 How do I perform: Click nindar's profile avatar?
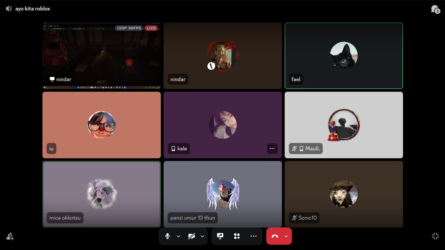222,56
